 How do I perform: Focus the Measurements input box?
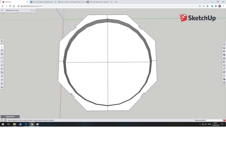coord(214,120)
